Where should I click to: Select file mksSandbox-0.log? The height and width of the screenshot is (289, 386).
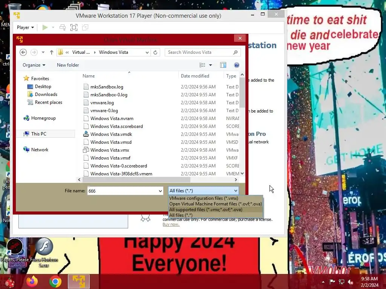[x=109, y=95]
